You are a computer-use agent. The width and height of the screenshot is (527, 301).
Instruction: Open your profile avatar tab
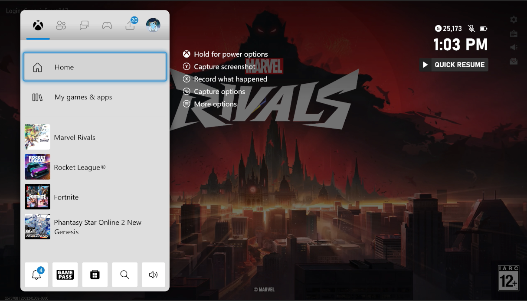[x=153, y=25]
